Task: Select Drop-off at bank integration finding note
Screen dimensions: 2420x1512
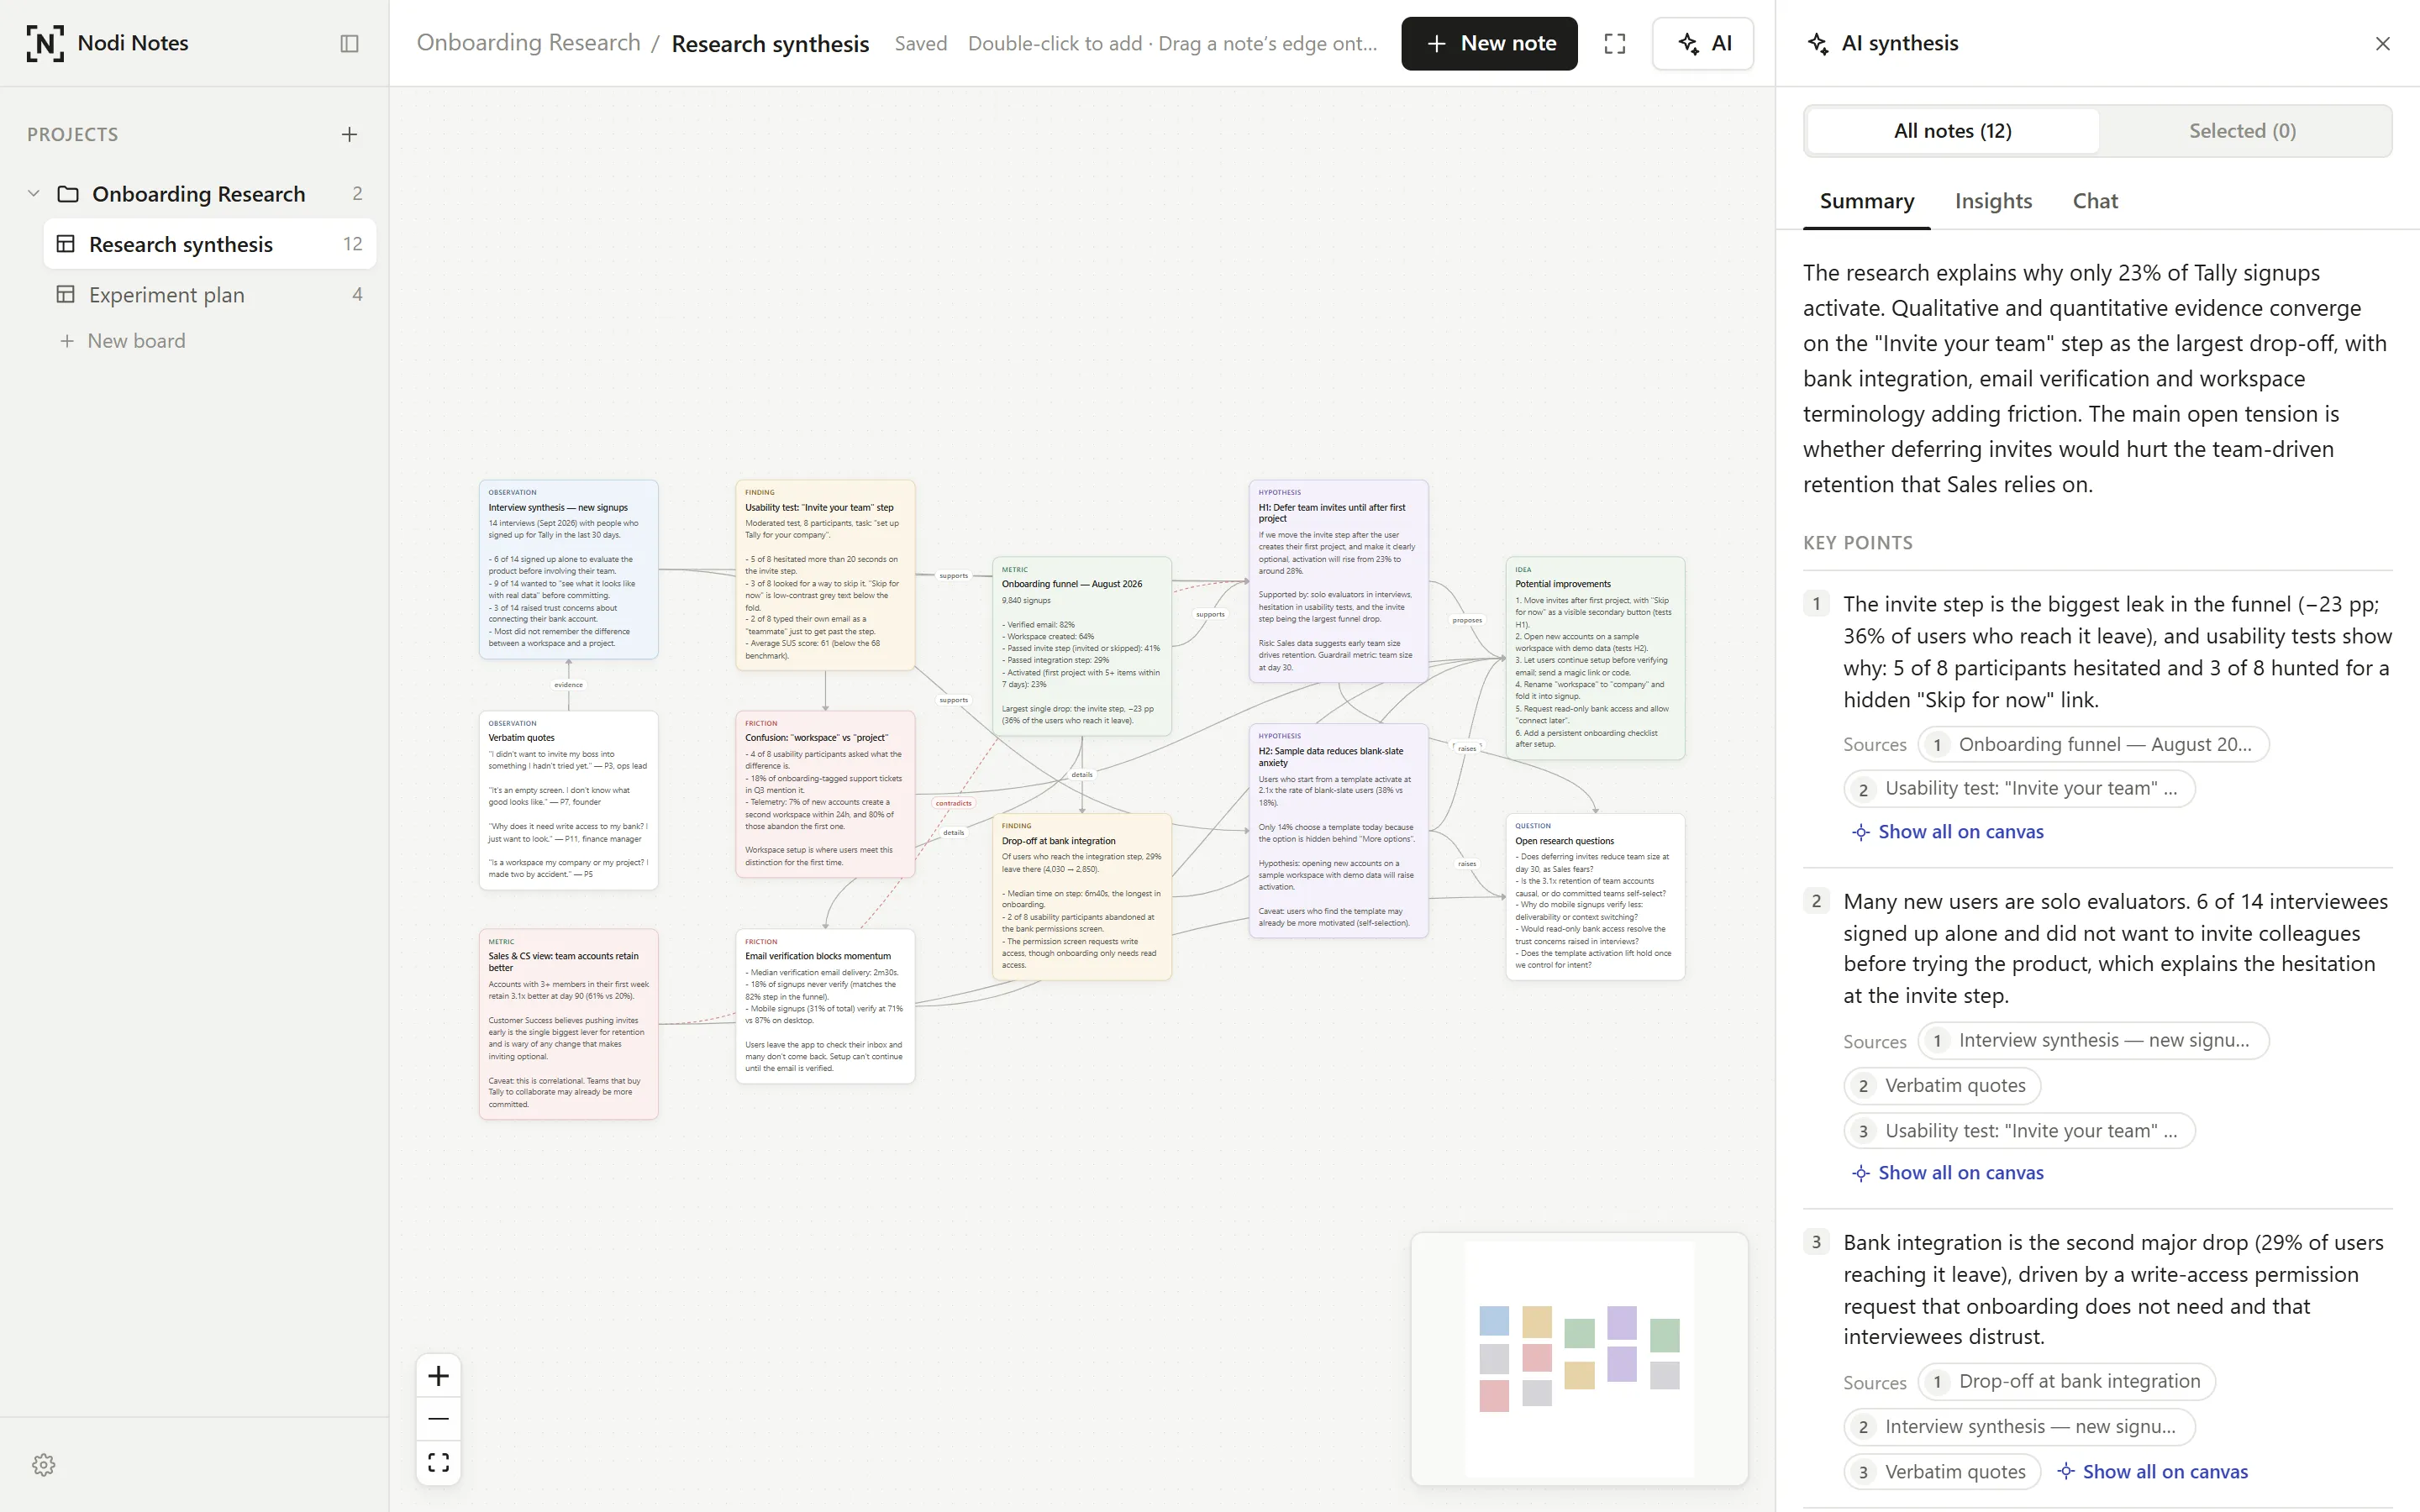Action: [x=1081, y=896]
